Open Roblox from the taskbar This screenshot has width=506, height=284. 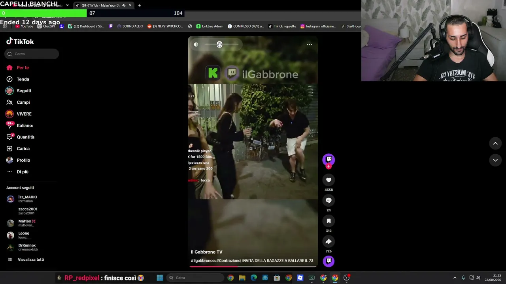click(300, 278)
